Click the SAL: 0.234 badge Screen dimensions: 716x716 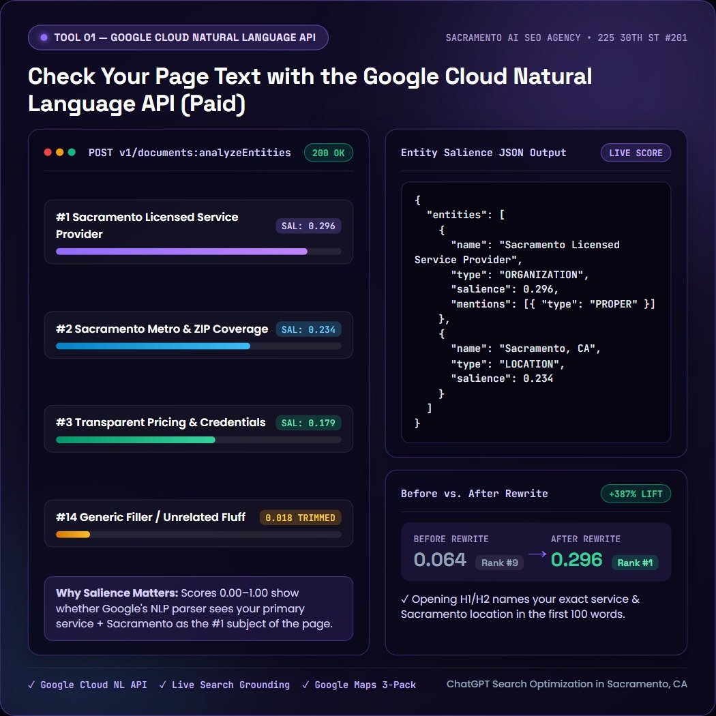(x=308, y=329)
